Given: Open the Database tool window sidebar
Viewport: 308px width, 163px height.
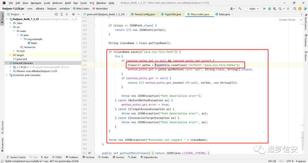Looking at the screenshot, I should click(306, 41).
